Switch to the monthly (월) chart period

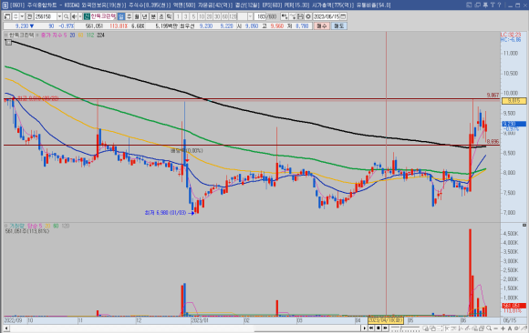pos(137,16)
